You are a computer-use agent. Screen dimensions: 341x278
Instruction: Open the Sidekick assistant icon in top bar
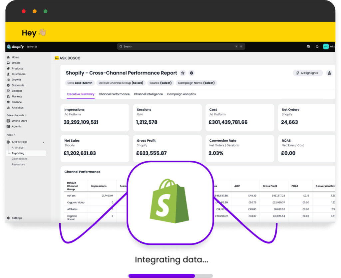[308, 47]
